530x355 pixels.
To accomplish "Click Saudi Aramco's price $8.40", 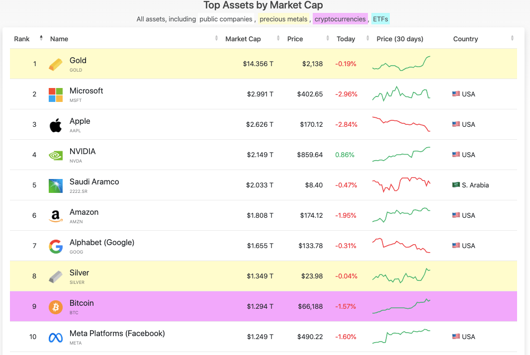I will [314, 185].
